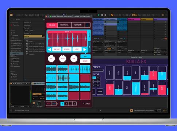Select scene B in Koala FX
The width and height of the screenshot is (177, 131).
(98, 78)
